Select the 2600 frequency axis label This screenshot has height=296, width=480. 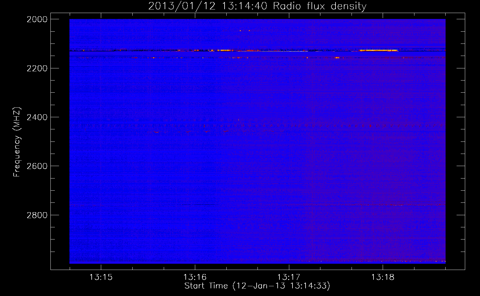[x=37, y=166]
